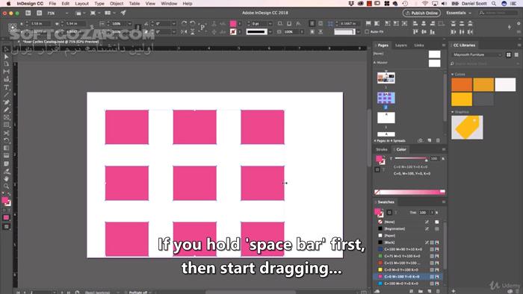
Task: Switch to the Stroke tab
Action: tap(382, 149)
